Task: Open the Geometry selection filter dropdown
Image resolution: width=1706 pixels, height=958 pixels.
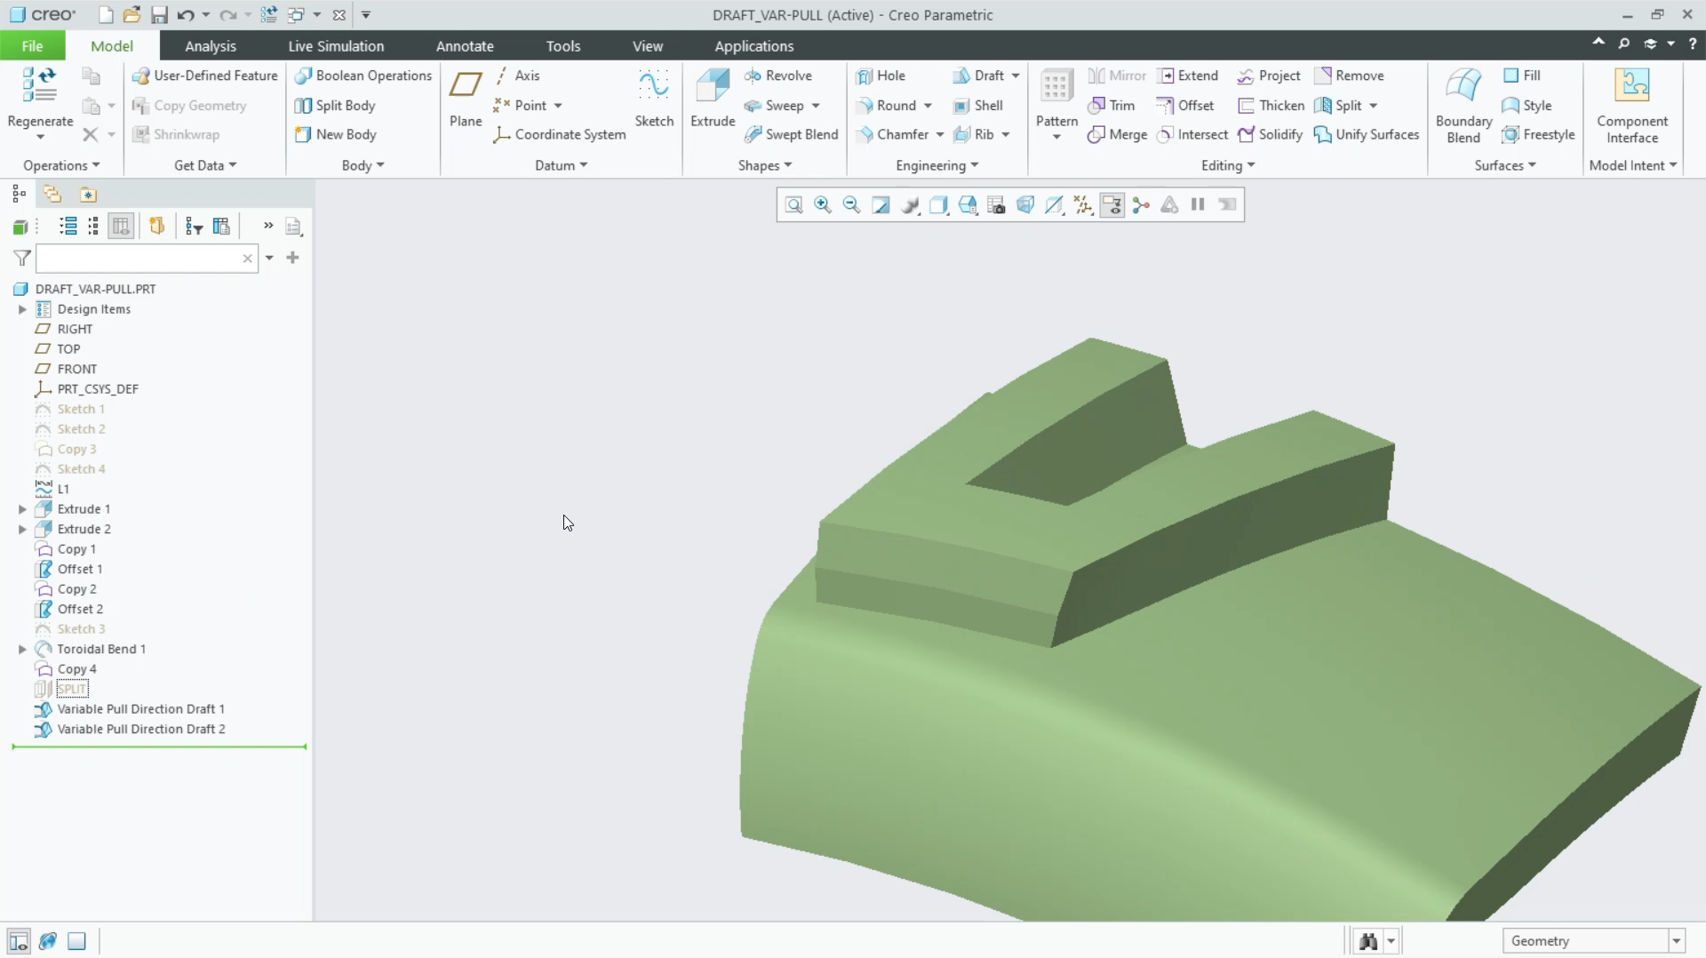Action: click(1676, 940)
